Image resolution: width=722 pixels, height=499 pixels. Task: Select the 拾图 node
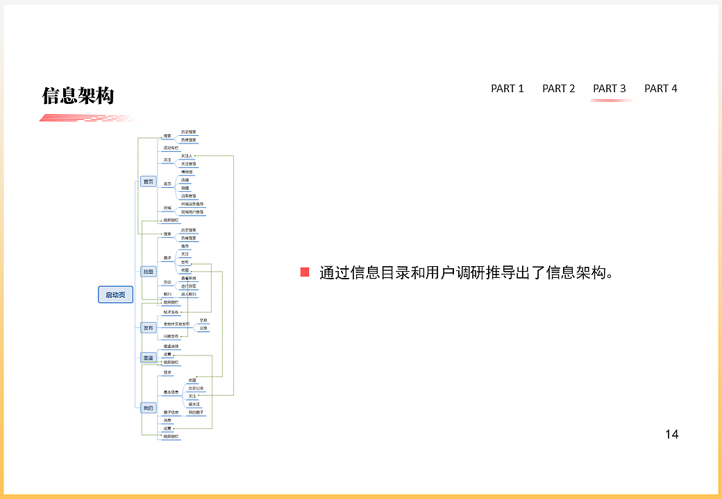pyautogui.click(x=149, y=270)
